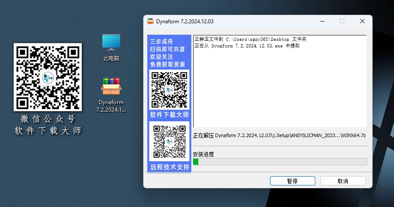This screenshot has width=394, height=207.
Task: Click the 正在解压 Dynaform file path text
Action: pyautogui.click(x=279, y=135)
